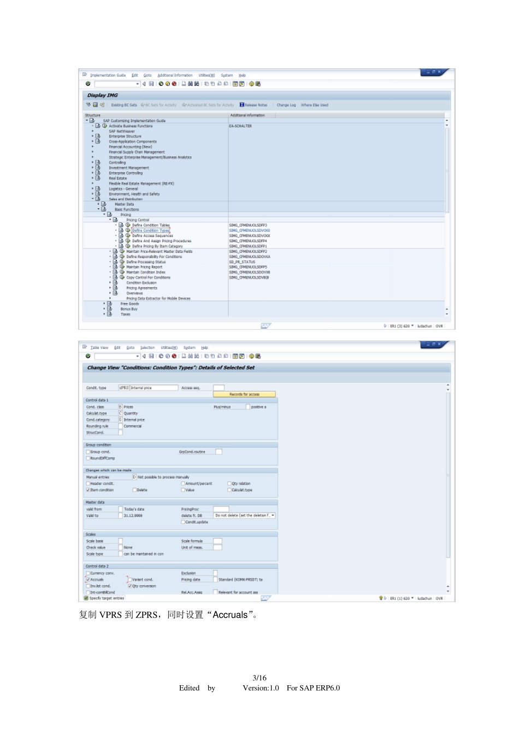
Task: Click the Find binoculars icon in Display IMG toolbar
Action: [190, 84]
